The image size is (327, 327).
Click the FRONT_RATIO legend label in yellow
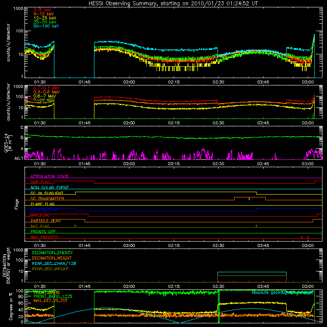[x=46, y=292]
